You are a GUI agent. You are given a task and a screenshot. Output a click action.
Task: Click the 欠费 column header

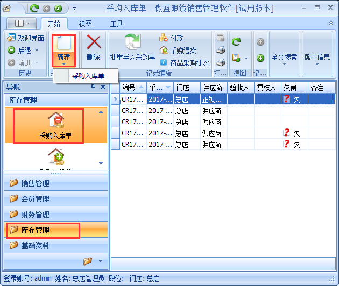click(x=294, y=88)
